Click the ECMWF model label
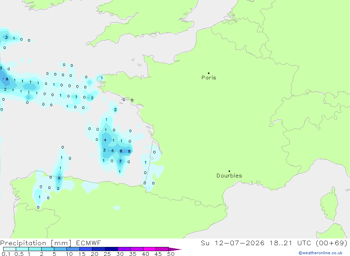This screenshot has height=256, width=350. (89, 243)
